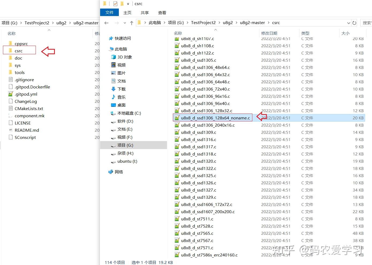Open the 文件 menu
Viewport: 372px width, 265px height.
coord(109,12)
